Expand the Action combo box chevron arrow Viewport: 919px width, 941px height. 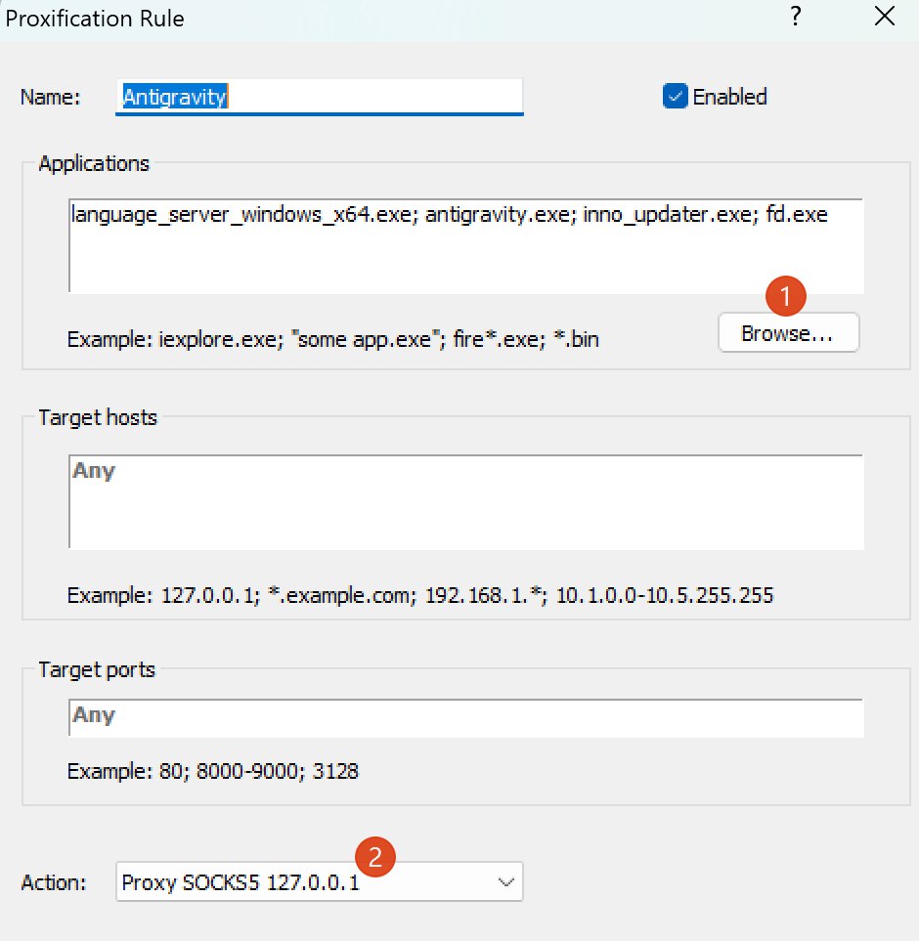[x=505, y=882]
